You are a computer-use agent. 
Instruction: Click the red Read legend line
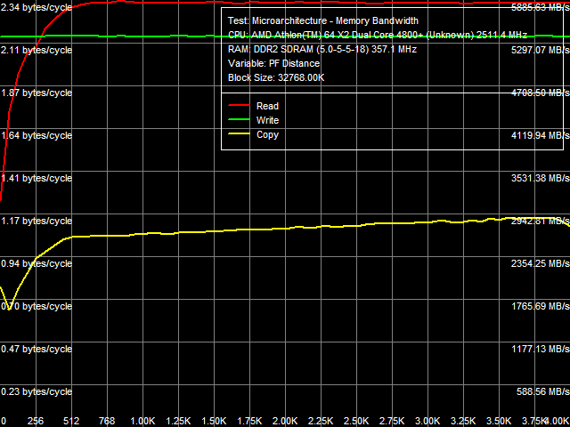240,106
